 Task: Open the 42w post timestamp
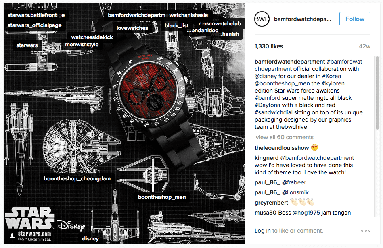tap(365, 46)
